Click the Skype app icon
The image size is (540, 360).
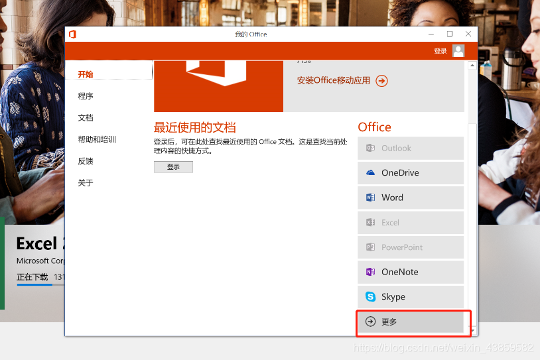point(371,296)
